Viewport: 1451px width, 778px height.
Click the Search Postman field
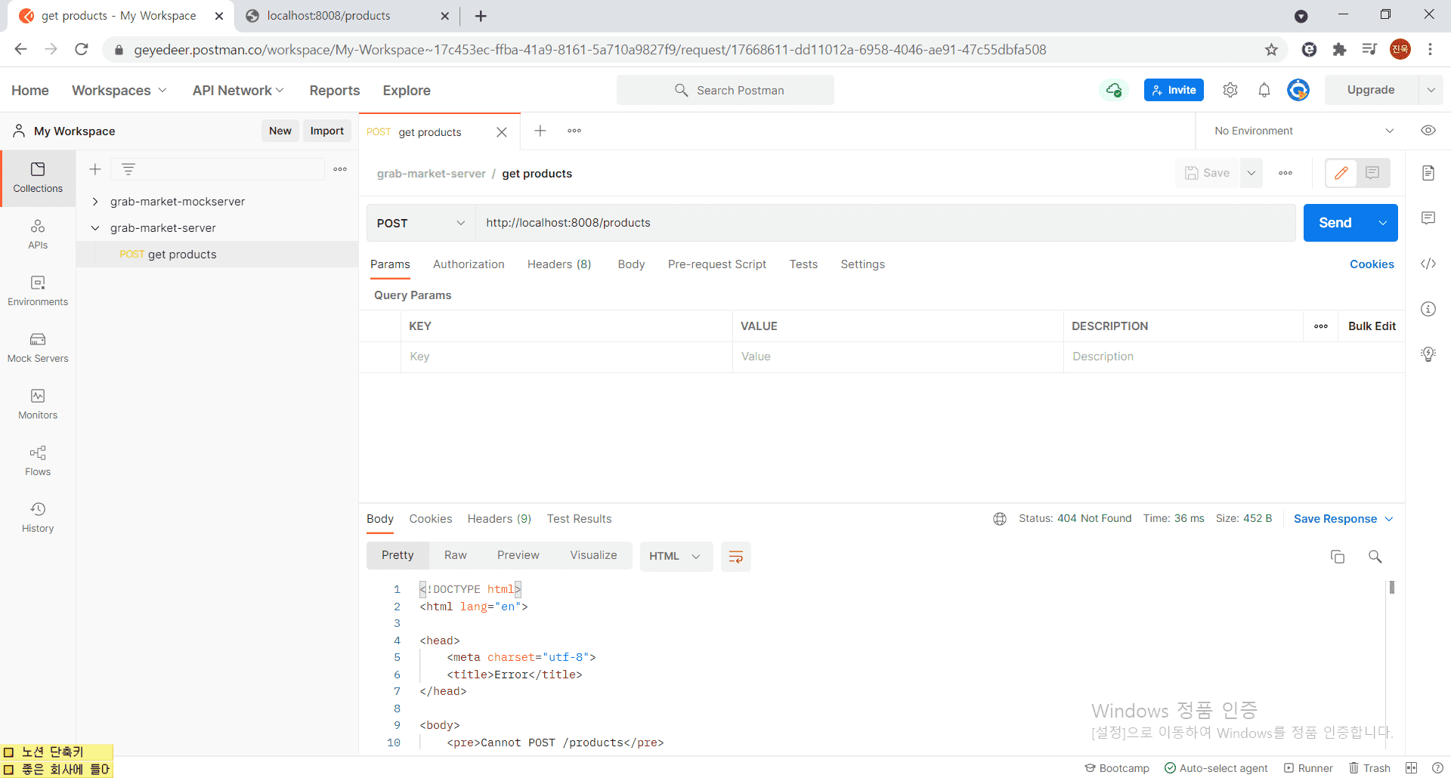725,90
